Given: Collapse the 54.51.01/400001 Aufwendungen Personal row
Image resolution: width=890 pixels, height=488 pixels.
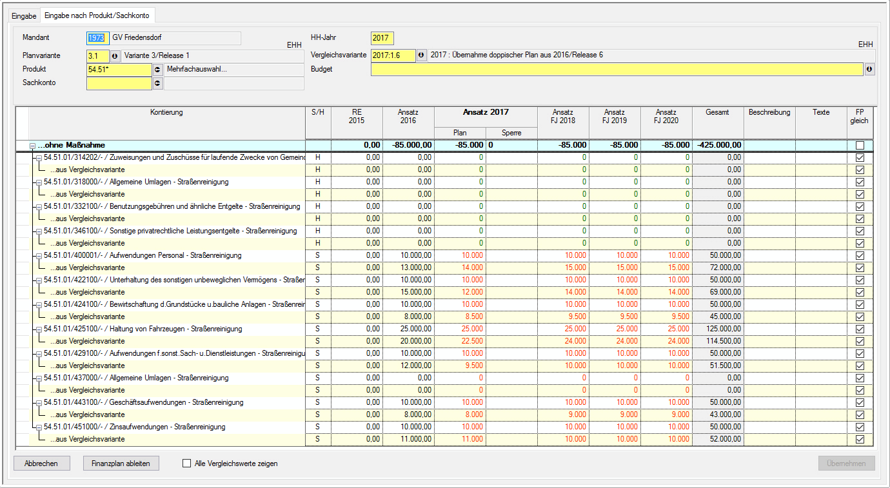Looking at the screenshot, I should 39,256.
